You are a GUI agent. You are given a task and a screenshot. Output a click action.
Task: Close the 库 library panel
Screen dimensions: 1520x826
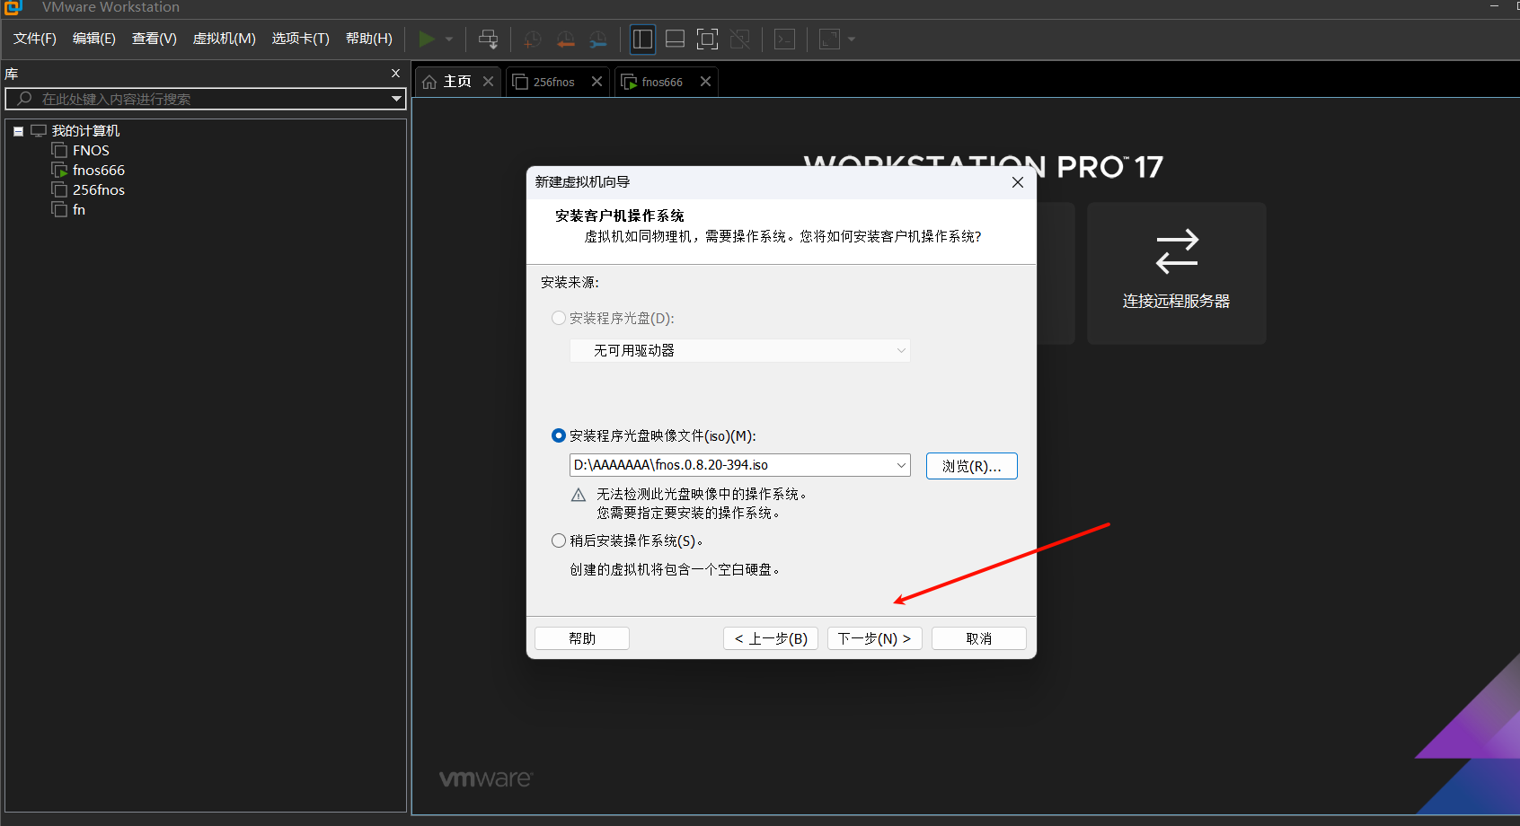point(395,74)
